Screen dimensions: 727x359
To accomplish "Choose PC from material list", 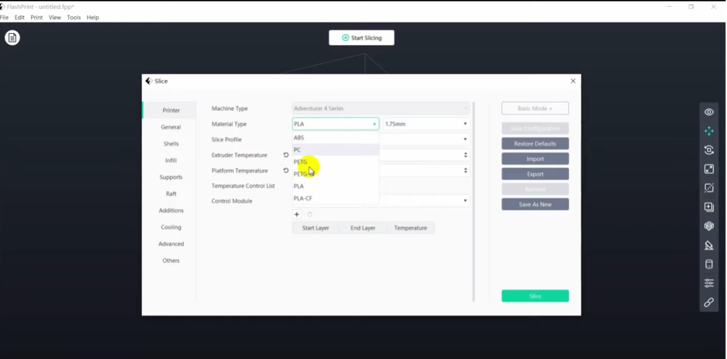I will (336, 150).
